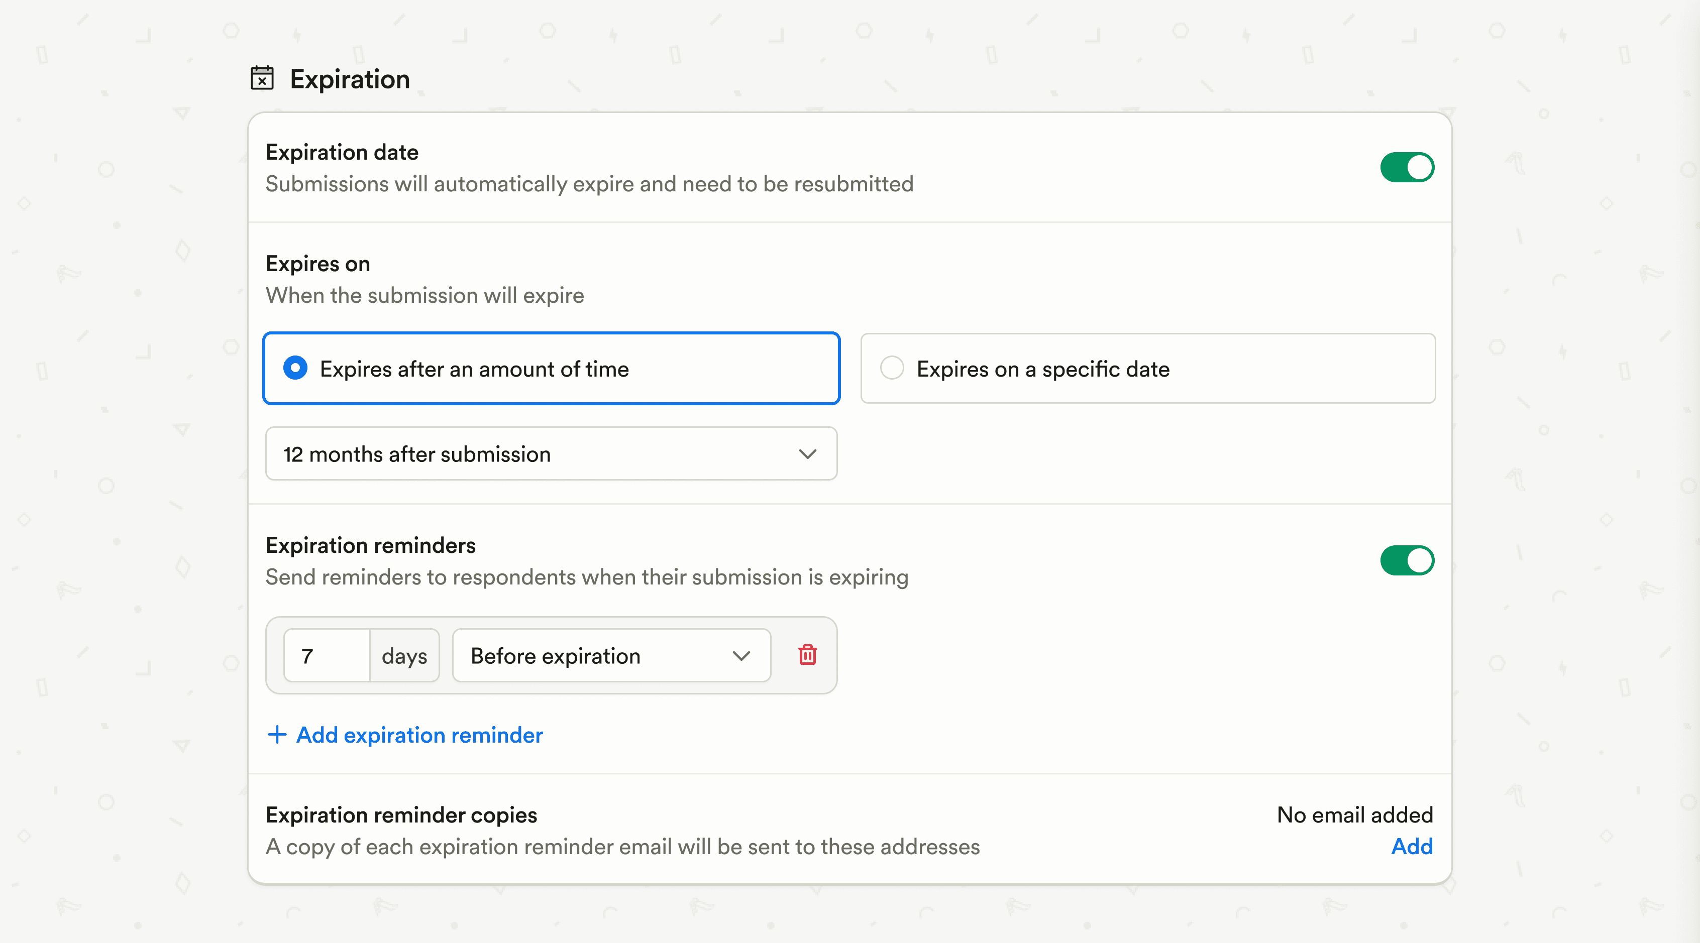Click Add to add reminder copy email
The width and height of the screenshot is (1700, 943).
(x=1411, y=846)
